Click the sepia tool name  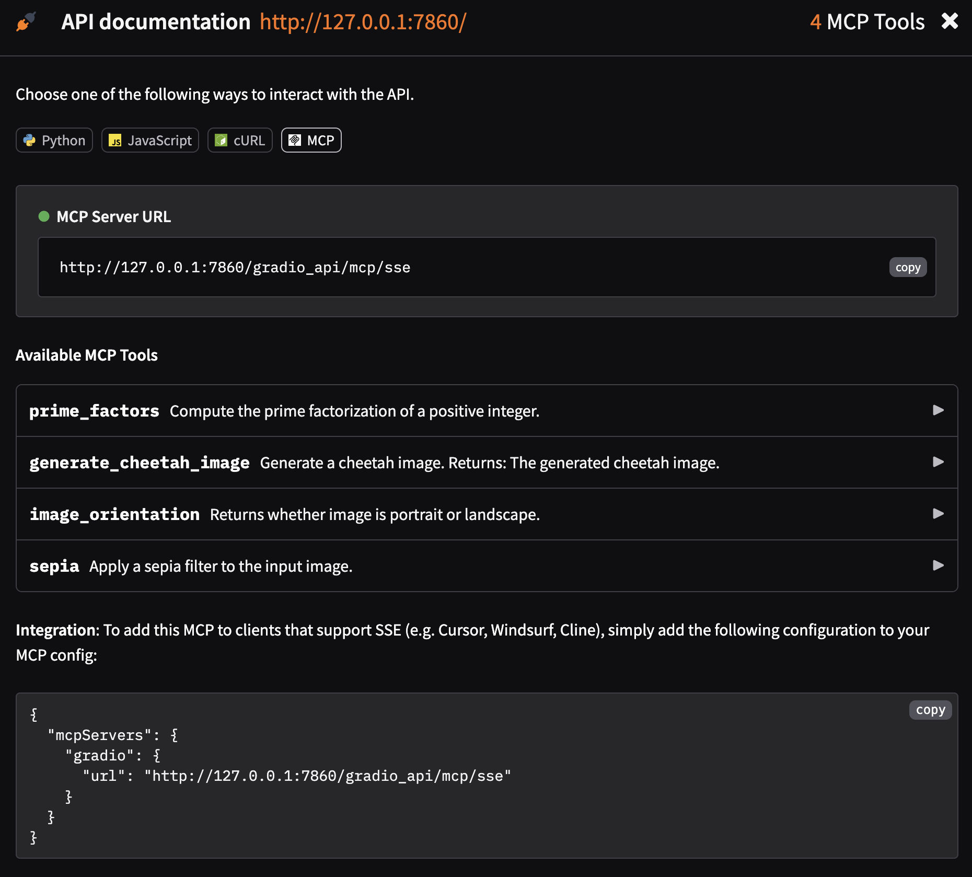click(54, 566)
